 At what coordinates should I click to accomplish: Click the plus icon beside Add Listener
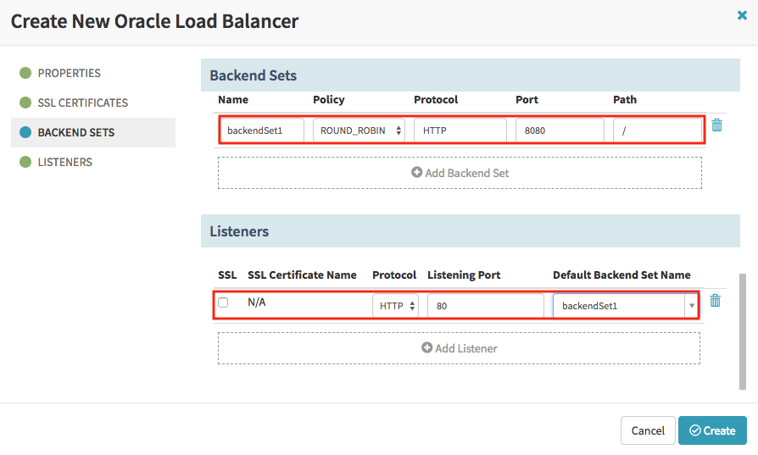(x=426, y=347)
